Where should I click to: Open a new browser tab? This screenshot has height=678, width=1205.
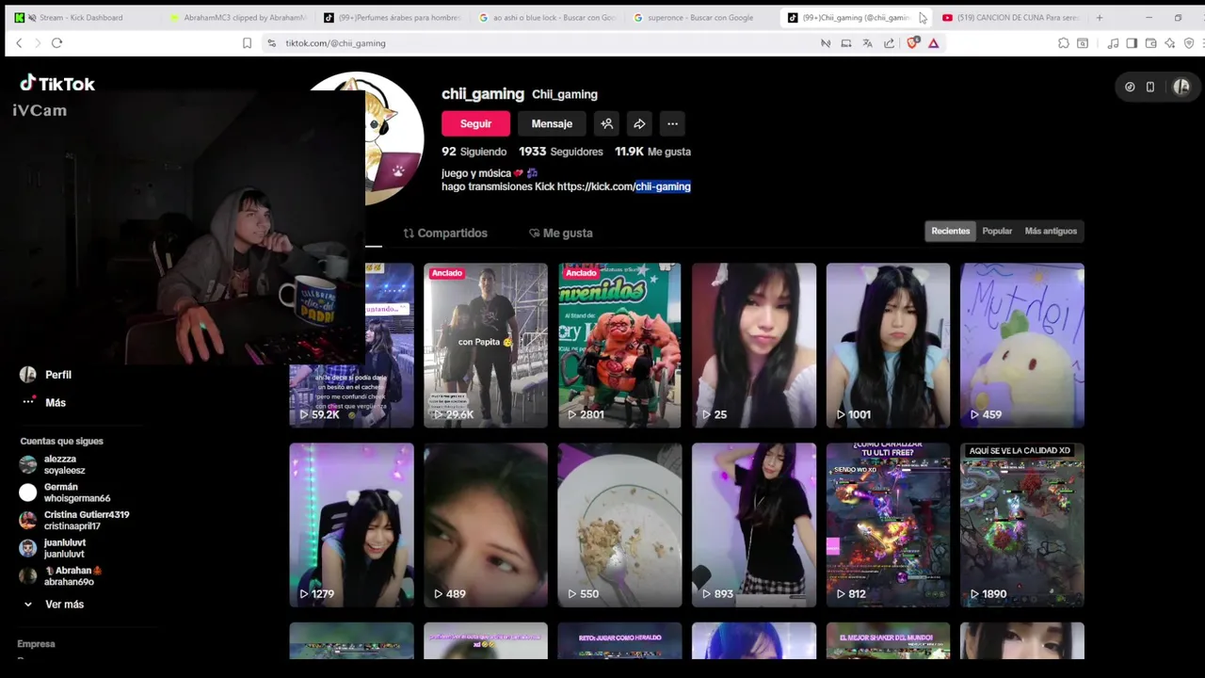[x=1099, y=17]
